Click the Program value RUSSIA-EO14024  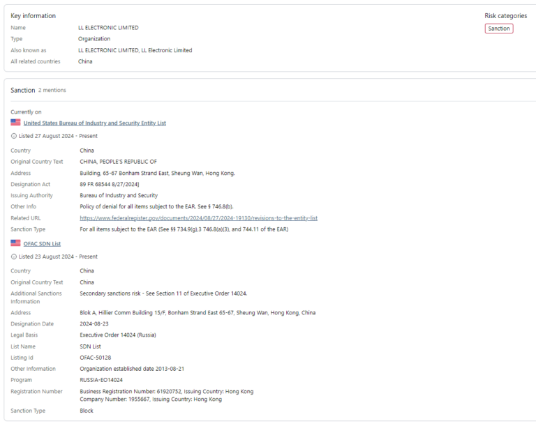(x=101, y=380)
